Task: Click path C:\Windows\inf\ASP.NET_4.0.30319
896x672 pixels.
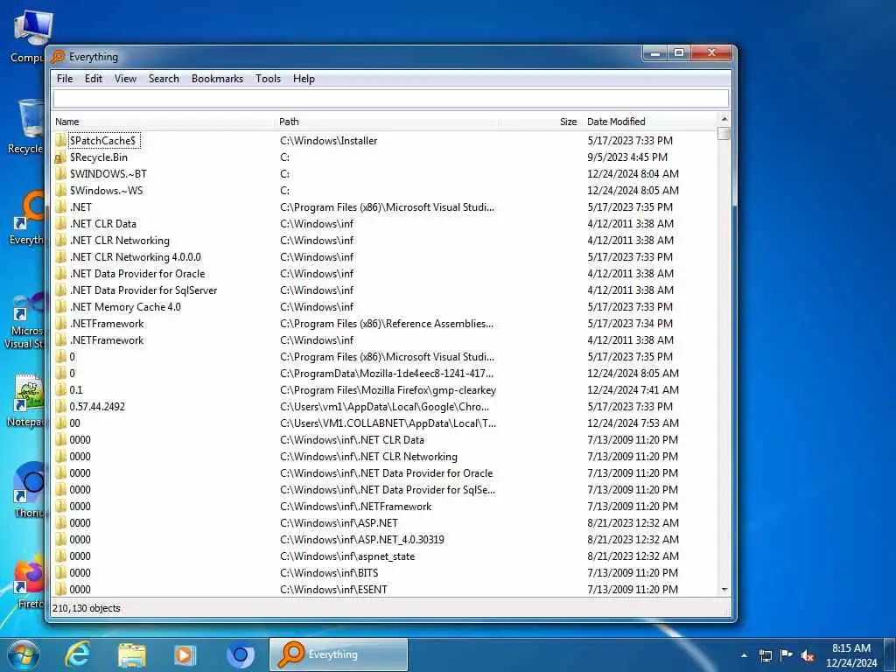Action: pos(362,539)
